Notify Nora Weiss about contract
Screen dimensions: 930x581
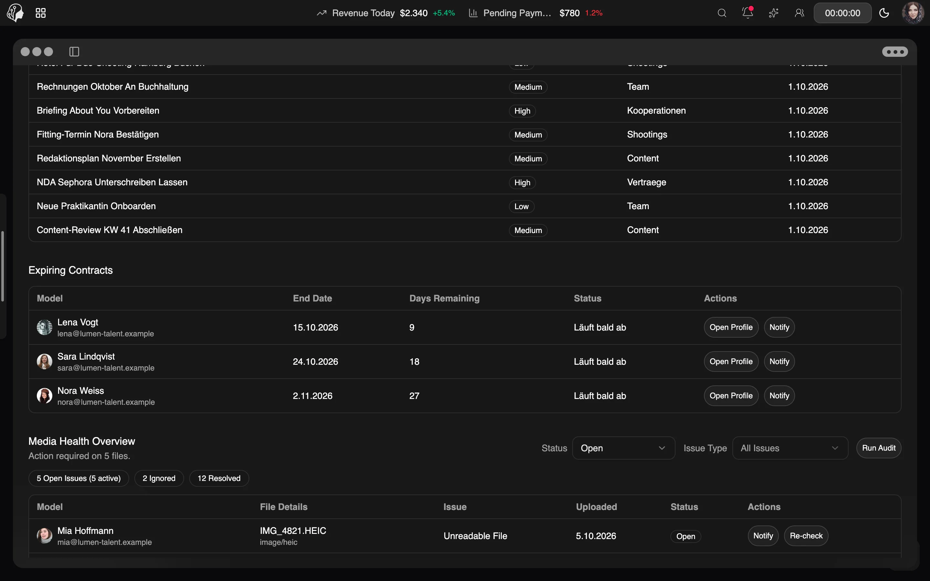779,396
